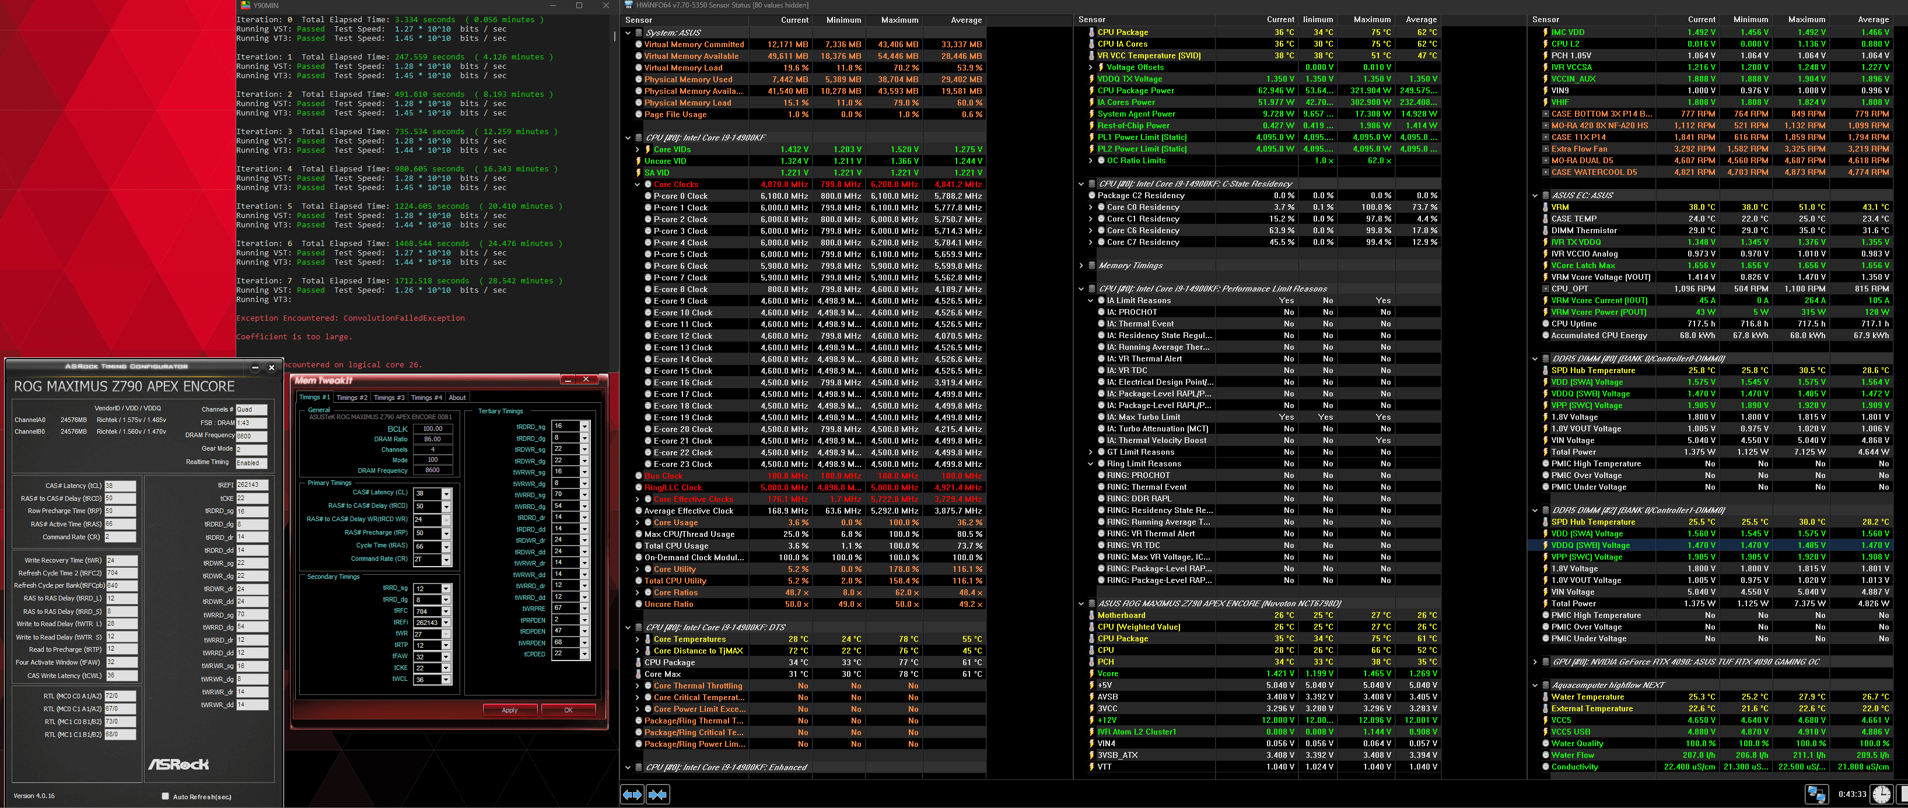Click the Virtual Memory Committed sensor icon
Viewport: 1908px width, 808px height.
point(639,44)
